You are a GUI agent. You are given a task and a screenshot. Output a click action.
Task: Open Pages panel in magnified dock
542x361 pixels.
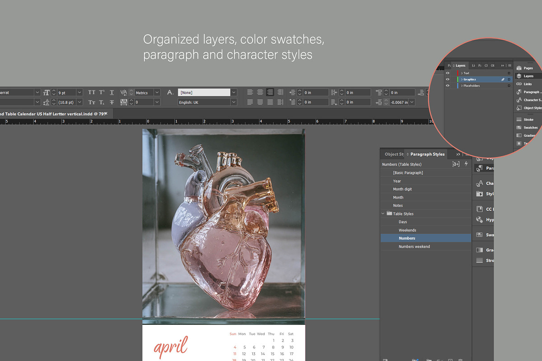525,68
